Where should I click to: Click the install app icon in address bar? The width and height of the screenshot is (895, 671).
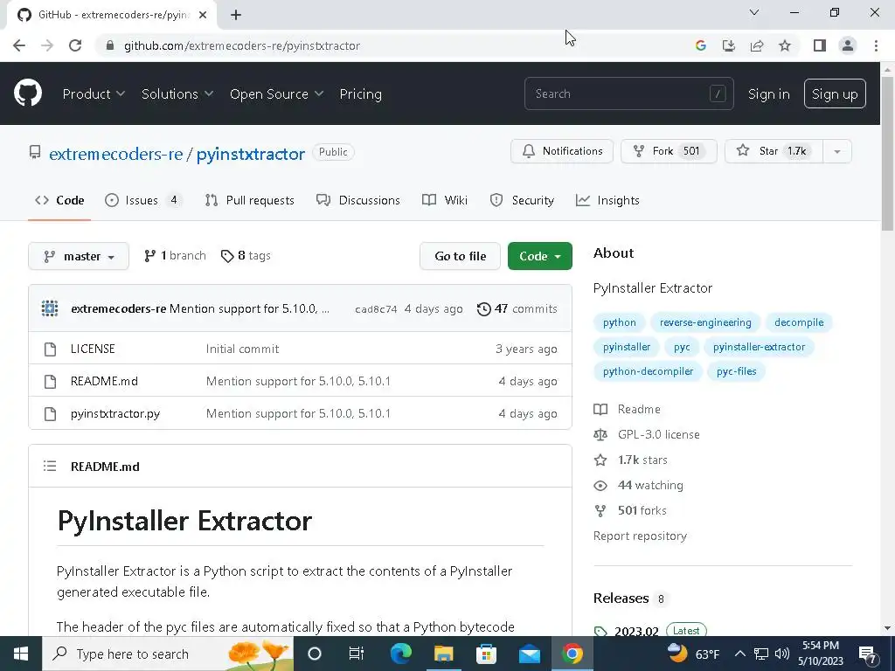click(x=729, y=45)
